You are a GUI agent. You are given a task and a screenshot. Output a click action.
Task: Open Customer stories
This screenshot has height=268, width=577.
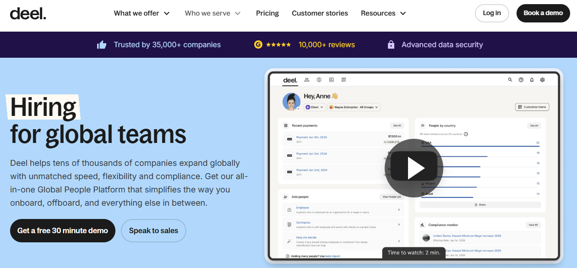click(x=320, y=13)
